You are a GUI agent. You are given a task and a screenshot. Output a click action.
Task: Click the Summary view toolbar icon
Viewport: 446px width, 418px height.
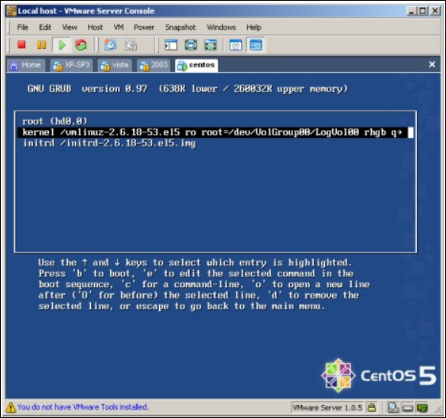[x=236, y=45]
